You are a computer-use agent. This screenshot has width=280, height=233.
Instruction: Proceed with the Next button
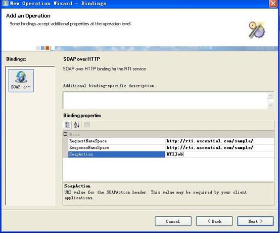pos(255,221)
